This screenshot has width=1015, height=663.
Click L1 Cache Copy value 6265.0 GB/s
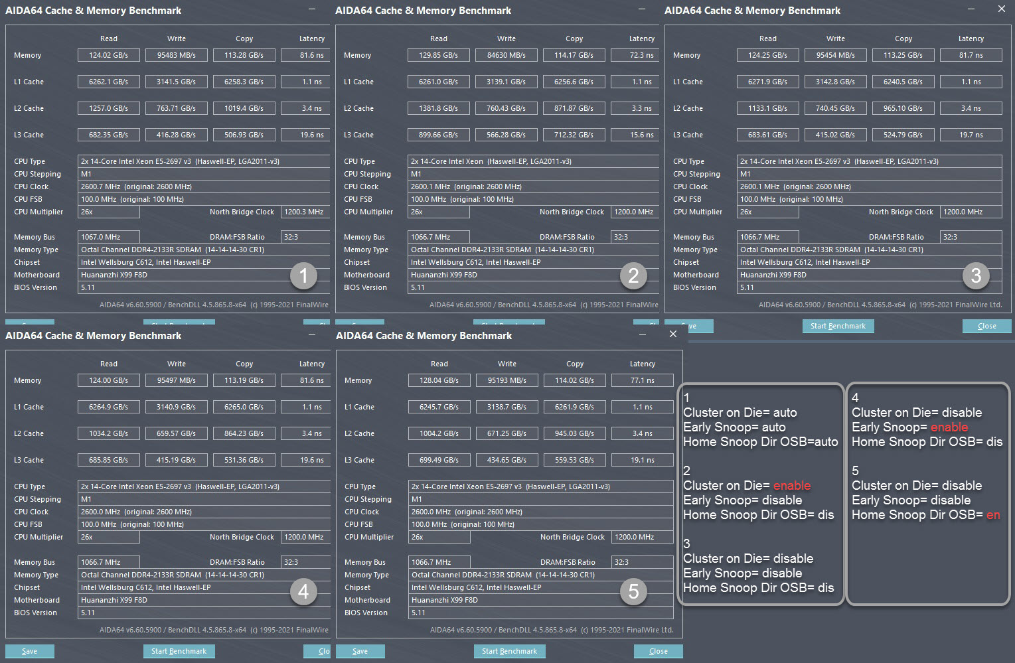coord(244,407)
